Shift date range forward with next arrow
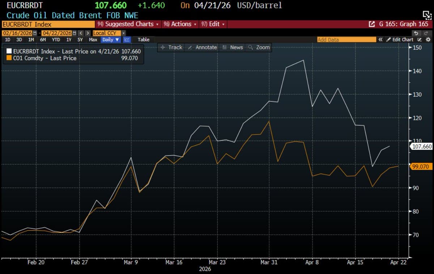Image resolution: width=434 pixels, height=274 pixels. click(88, 33)
